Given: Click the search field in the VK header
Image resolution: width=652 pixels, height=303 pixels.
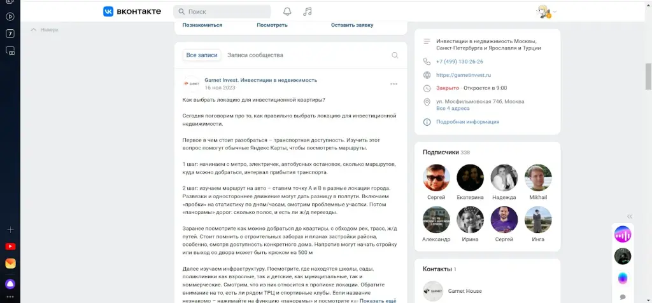Looking at the screenshot, I should pyautogui.click(x=222, y=11).
